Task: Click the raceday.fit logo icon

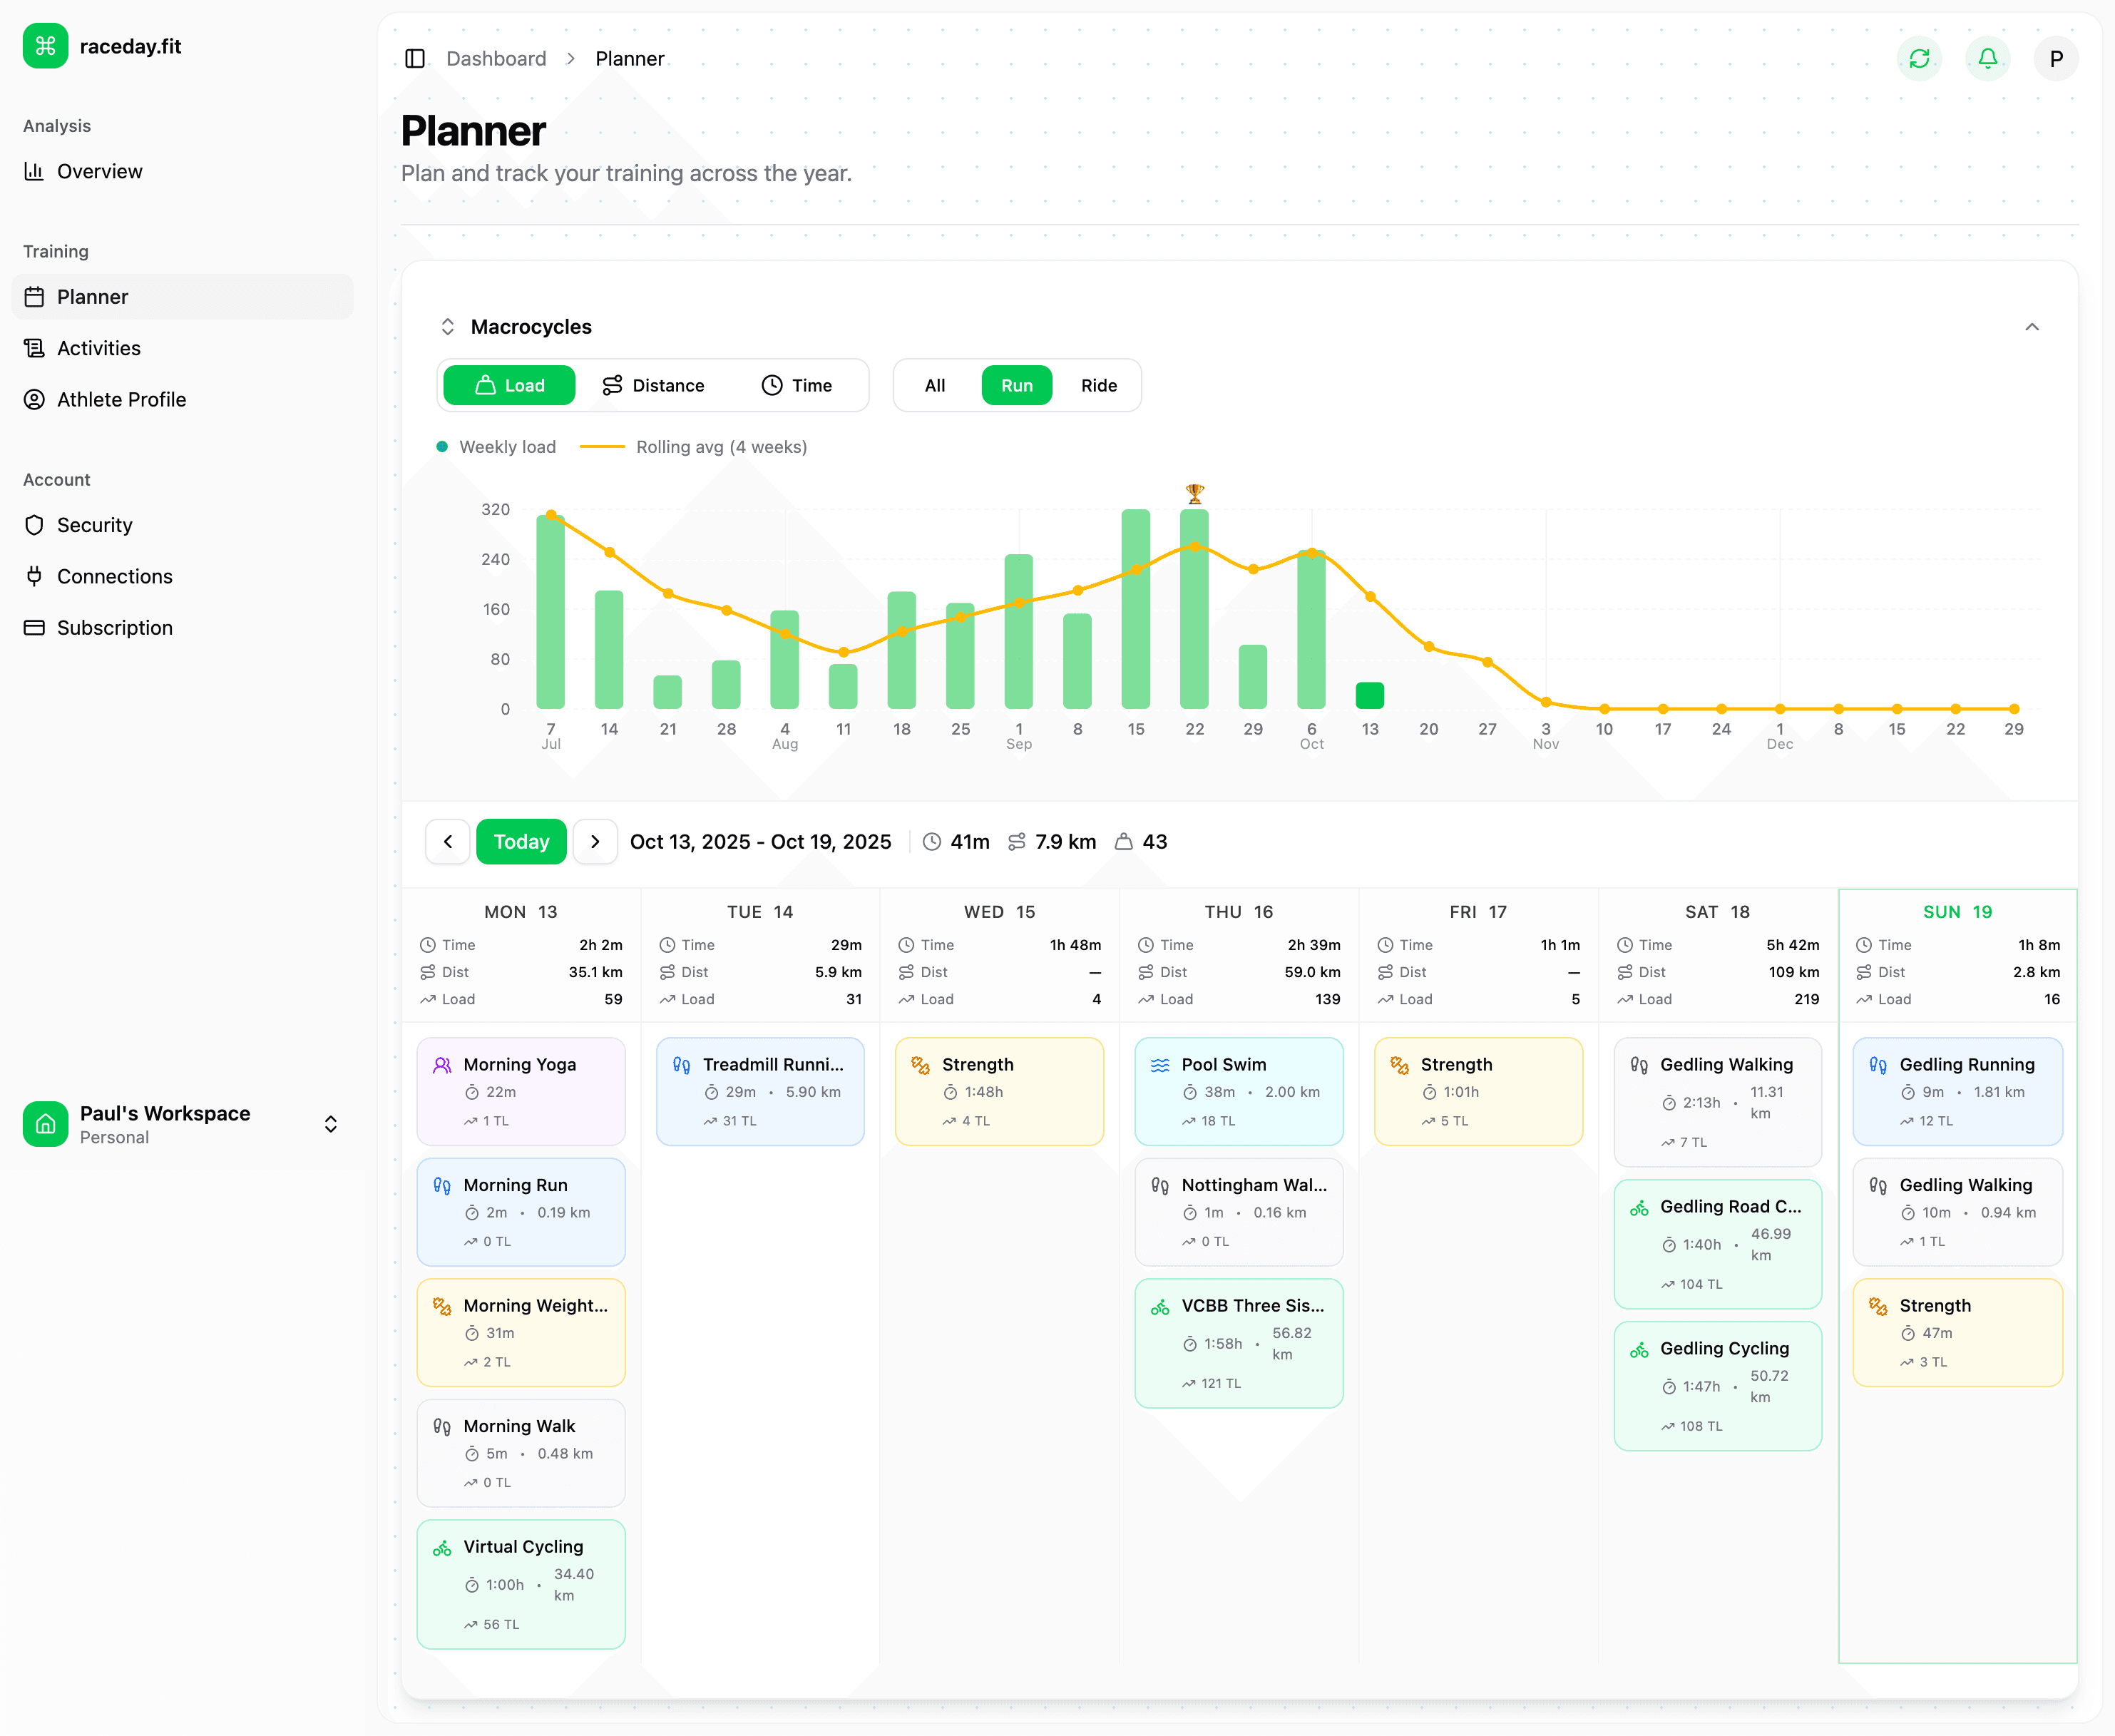Action: (x=46, y=46)
